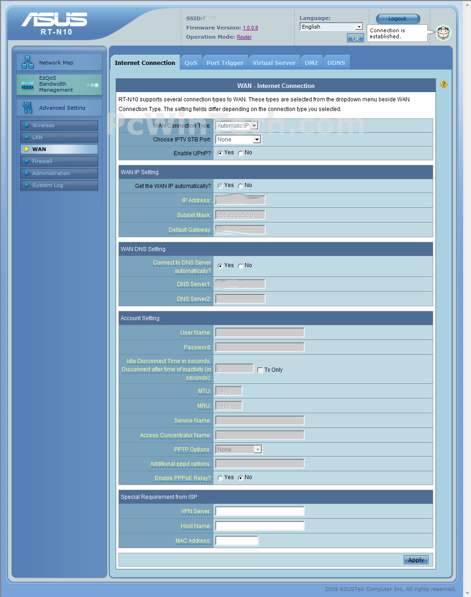471x597 pixels.
Task: Open the Administration menu
Action: click(59, 173)
